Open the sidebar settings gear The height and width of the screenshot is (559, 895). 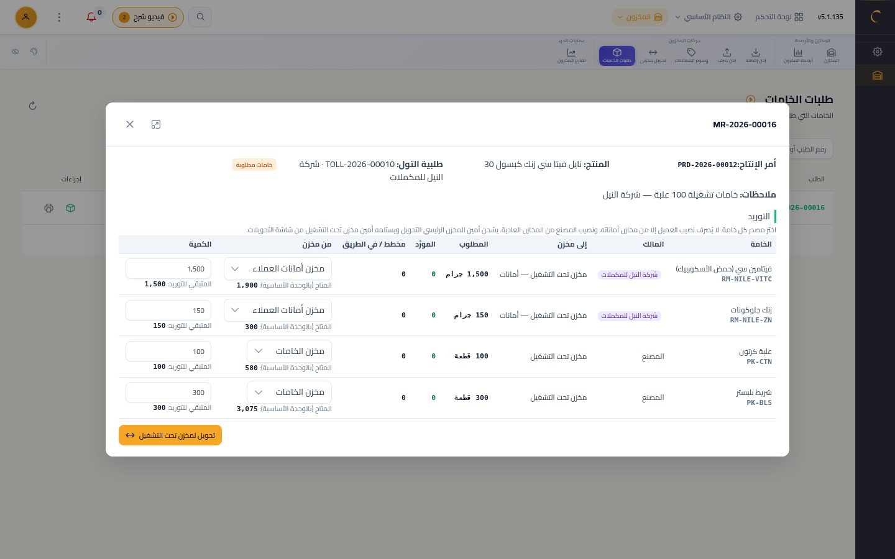[878, 52]
